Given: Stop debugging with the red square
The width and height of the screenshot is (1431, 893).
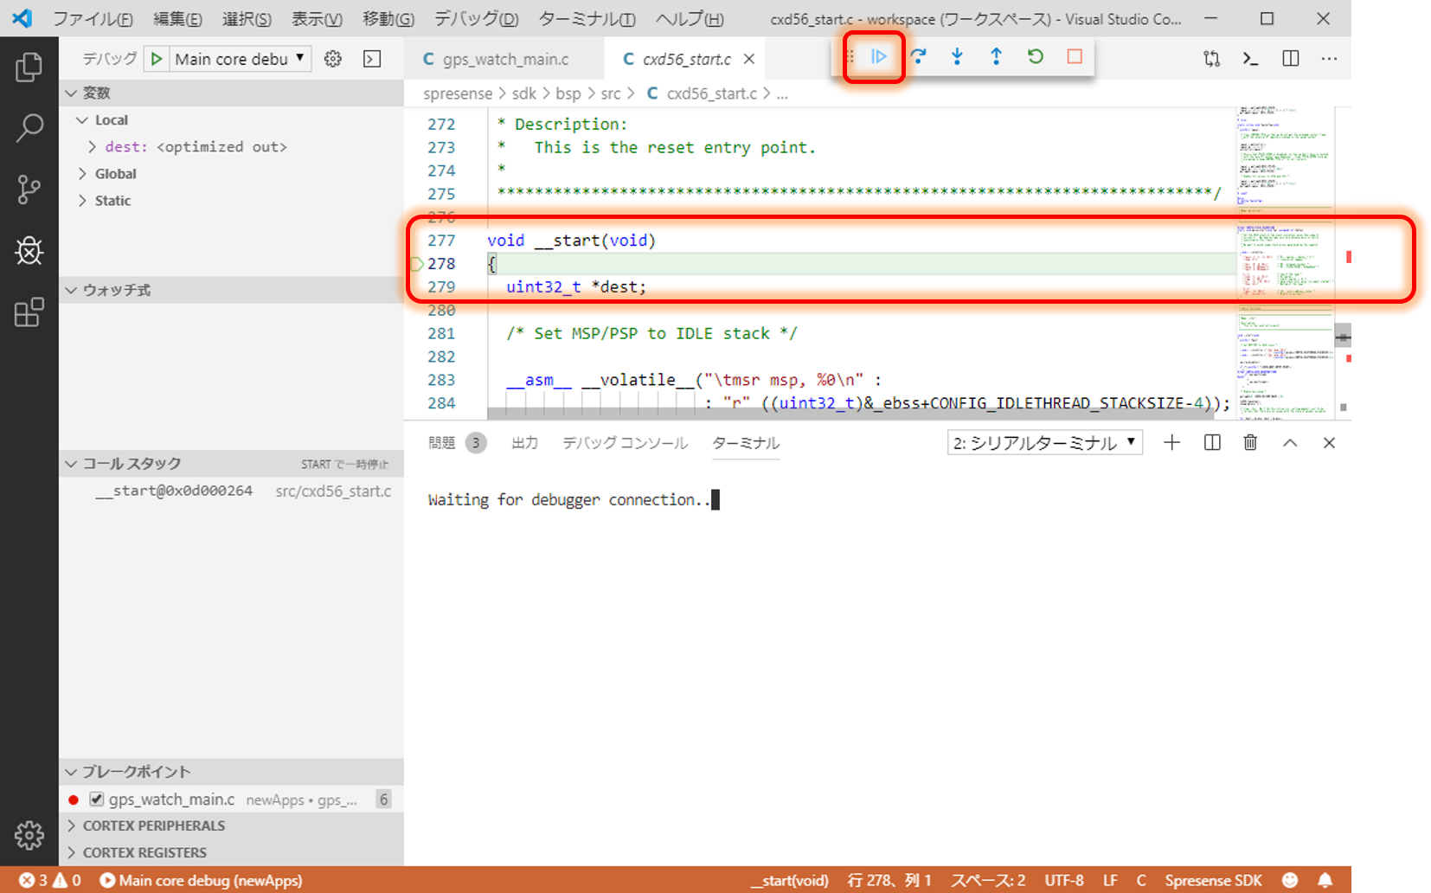Looking at the screenshot, I should click(x=1075, y=57).
